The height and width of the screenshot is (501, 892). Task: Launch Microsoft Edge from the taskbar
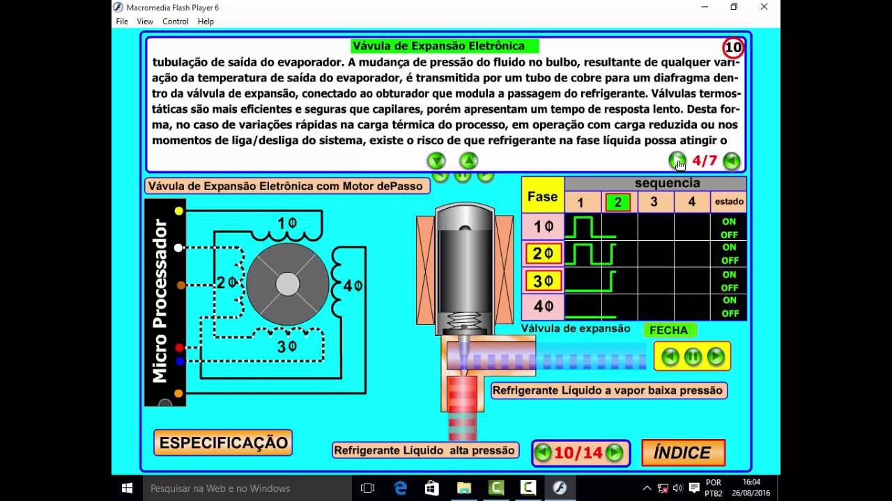click(x=400, y=488)
